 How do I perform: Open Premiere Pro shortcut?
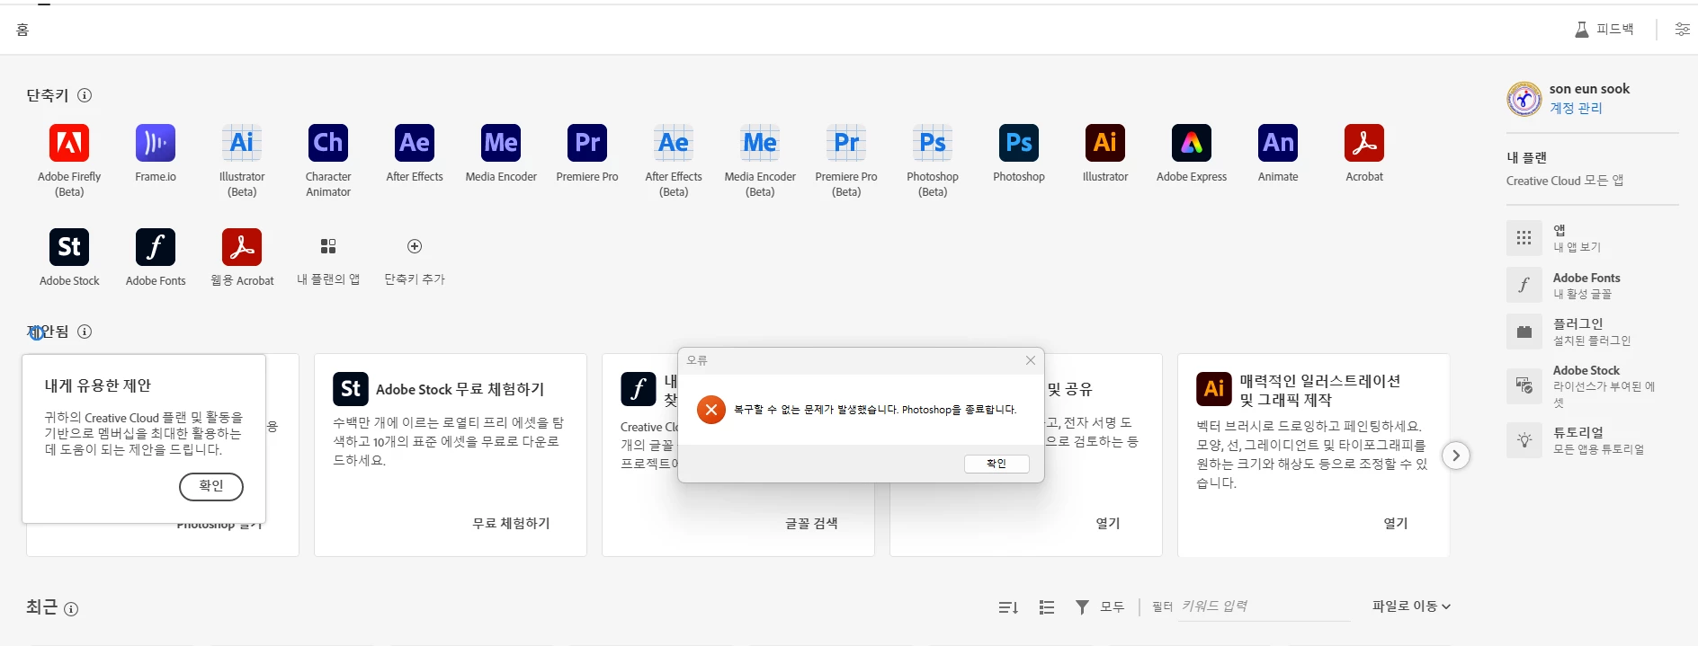click(587, 143)
